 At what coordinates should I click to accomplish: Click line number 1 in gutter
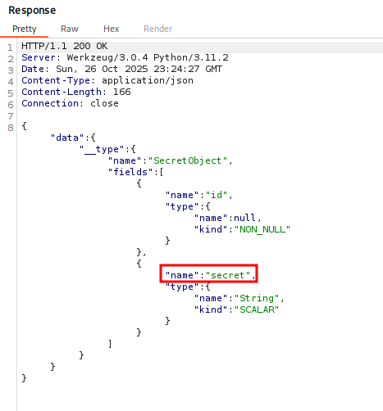(x=10, y=47)
